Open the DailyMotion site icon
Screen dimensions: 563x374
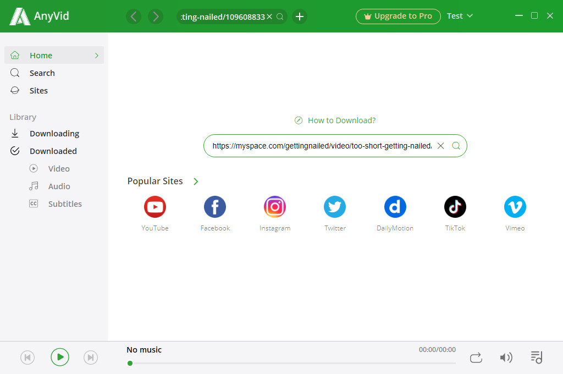[395, 207]
